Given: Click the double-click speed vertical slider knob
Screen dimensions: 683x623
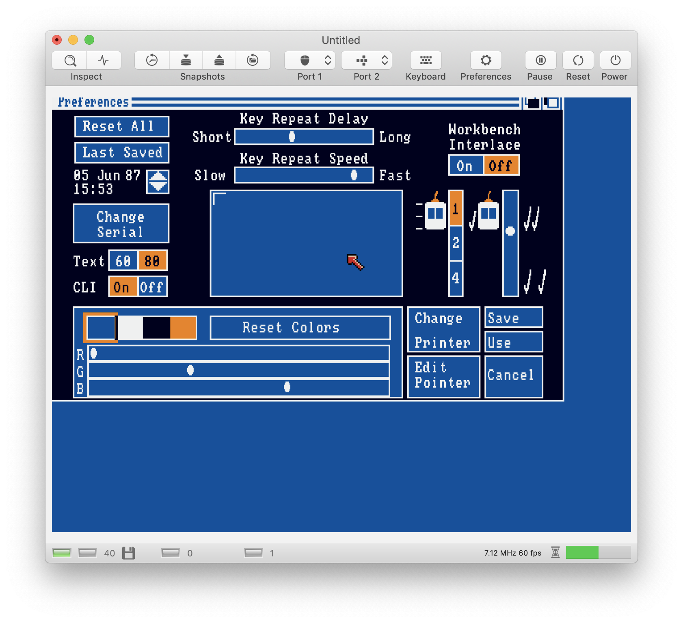Looking at the screenshot, I should click(510, 231).
